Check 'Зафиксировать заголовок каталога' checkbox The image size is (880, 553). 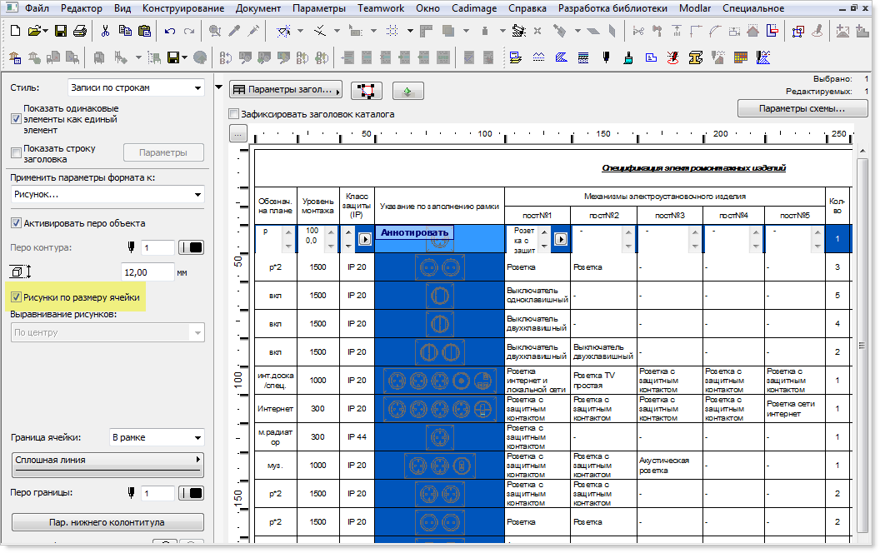tap(234, 114)
